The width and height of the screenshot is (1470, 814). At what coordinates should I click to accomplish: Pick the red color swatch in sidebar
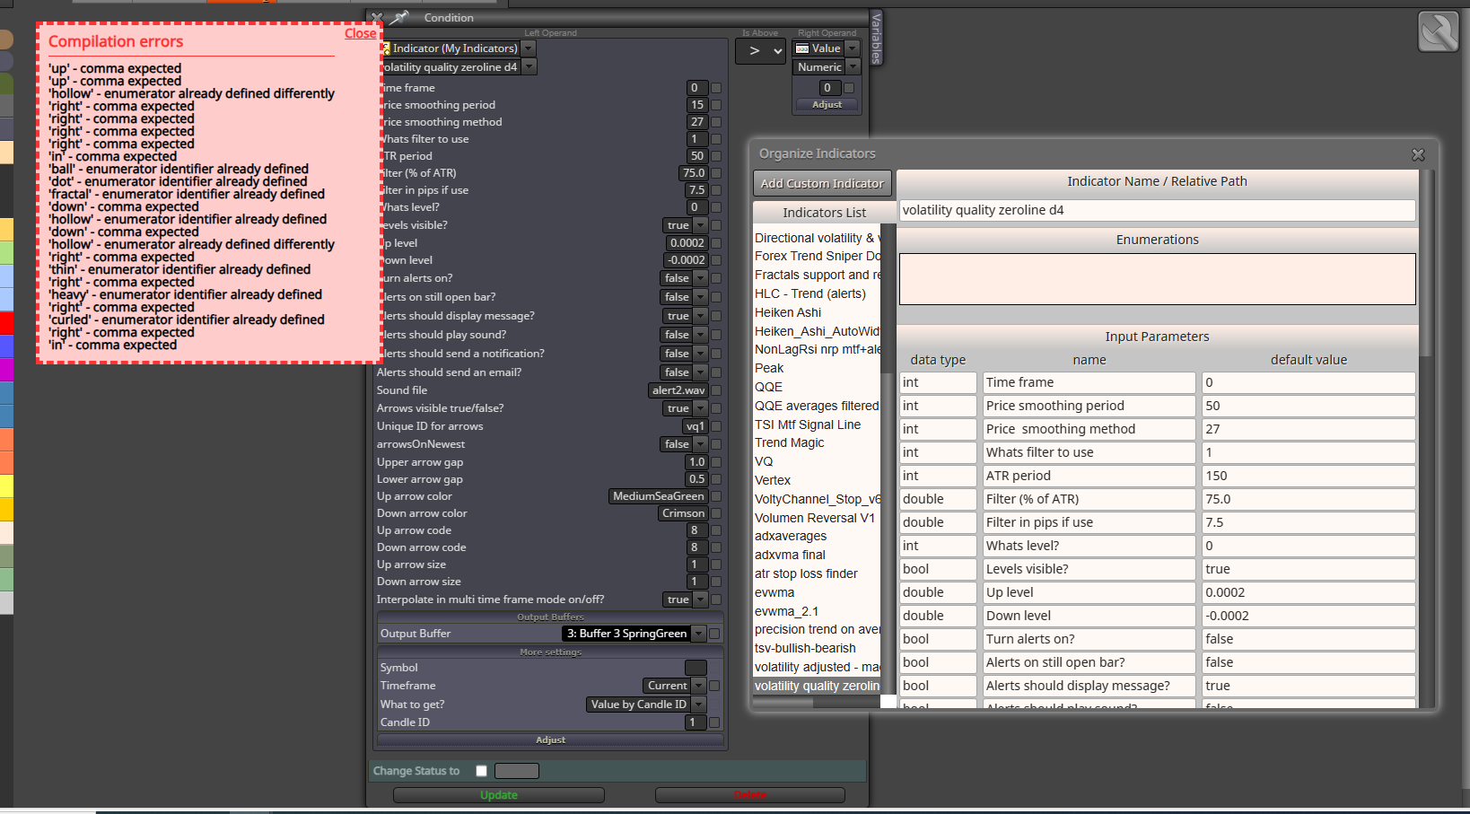(x=6, y=323)
